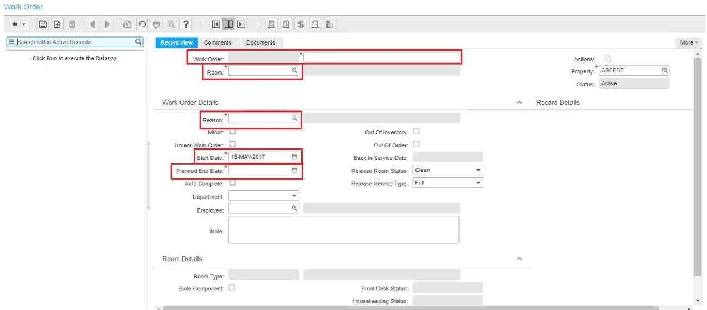
Task: Toggle the Out Of Inventory checkbox
Action: [x=417, y=132]
